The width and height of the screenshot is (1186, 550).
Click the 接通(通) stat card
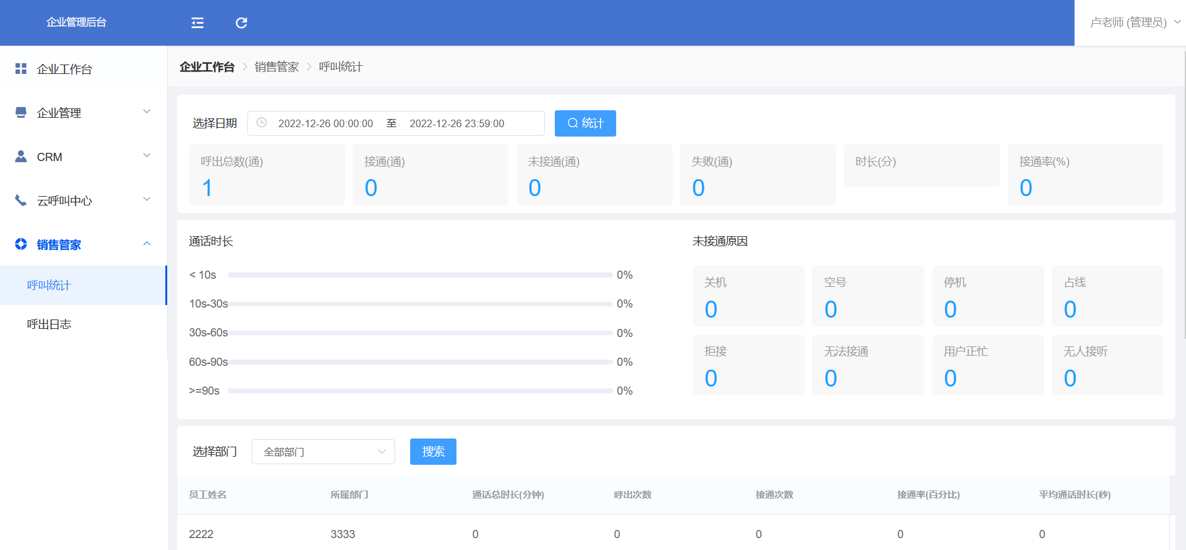point(431,175)
